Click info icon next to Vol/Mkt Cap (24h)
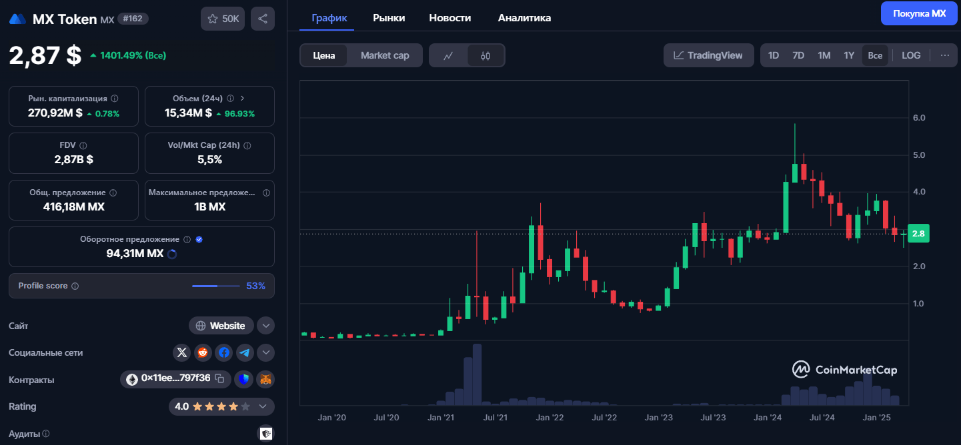 [x=247, y=145]
